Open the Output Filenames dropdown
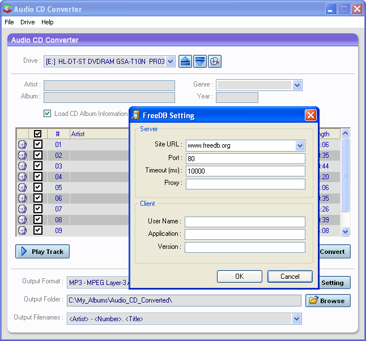This screenshot has height=341, width=366. pyautogui.click(x=296, y=318)
